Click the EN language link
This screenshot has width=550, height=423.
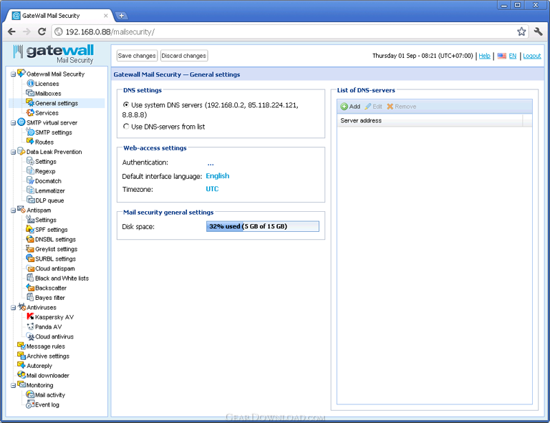pyautogui.click(x=512, y=56)
